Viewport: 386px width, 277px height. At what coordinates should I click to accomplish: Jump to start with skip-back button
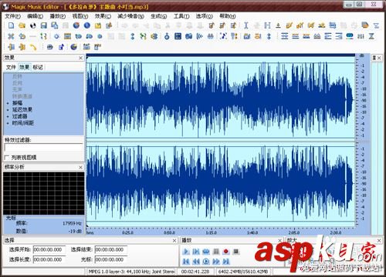coord(186,262)
